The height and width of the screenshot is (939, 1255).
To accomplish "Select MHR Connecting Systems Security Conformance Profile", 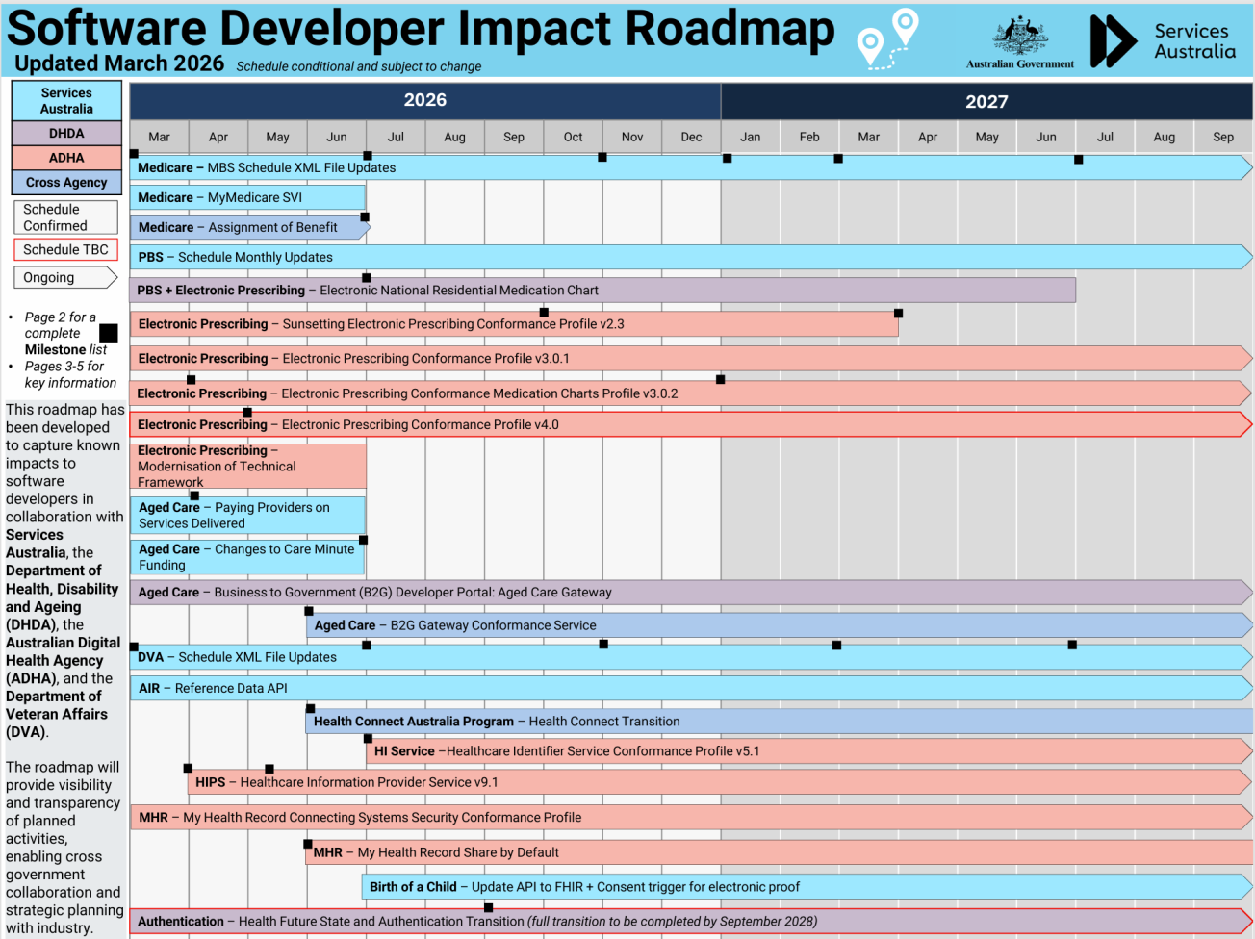I will [691, 817].
